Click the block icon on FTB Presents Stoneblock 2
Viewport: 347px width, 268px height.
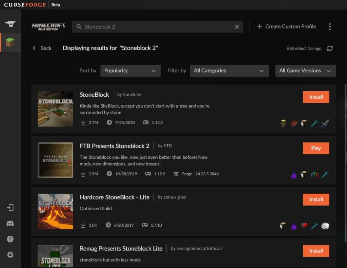pyautogui.click(x=304, y=175)
